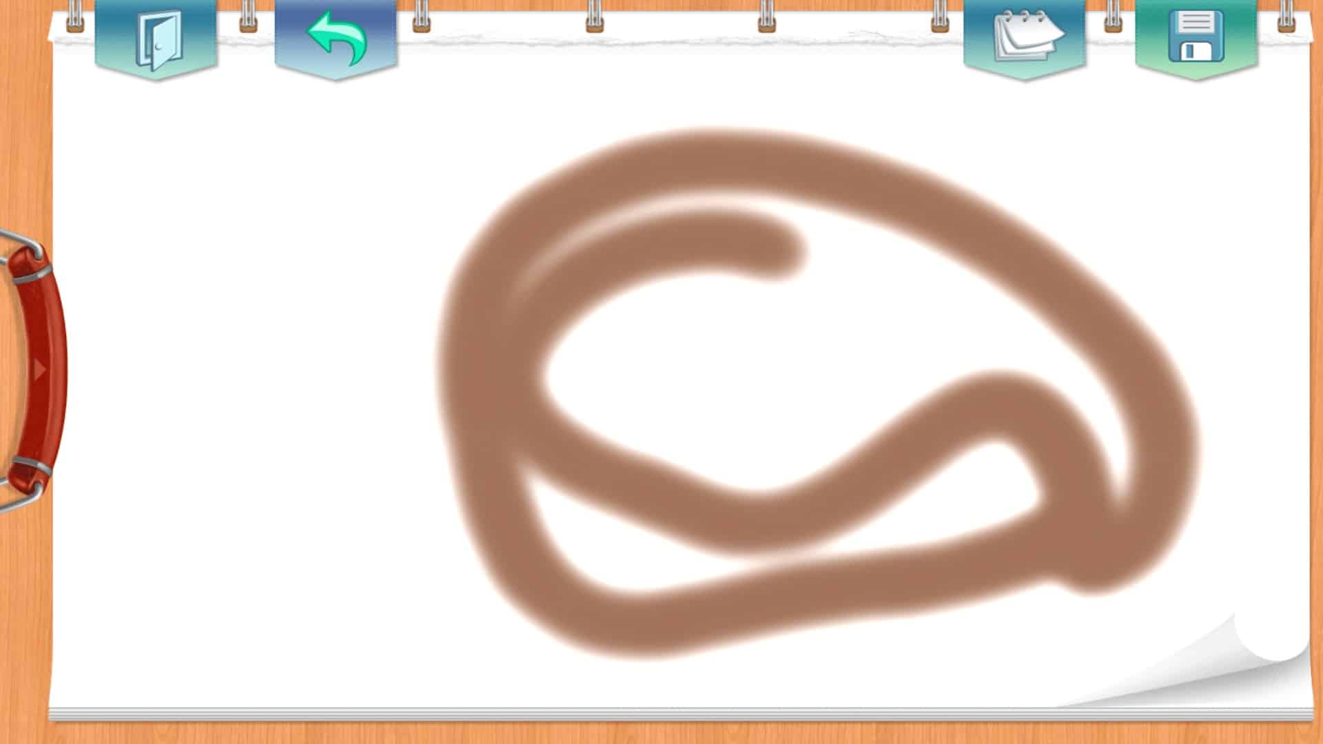The width and height of the screenshot is (1323, 744).
Task: Click the spiral ring right of undo
Action: (x=422, y=17)
